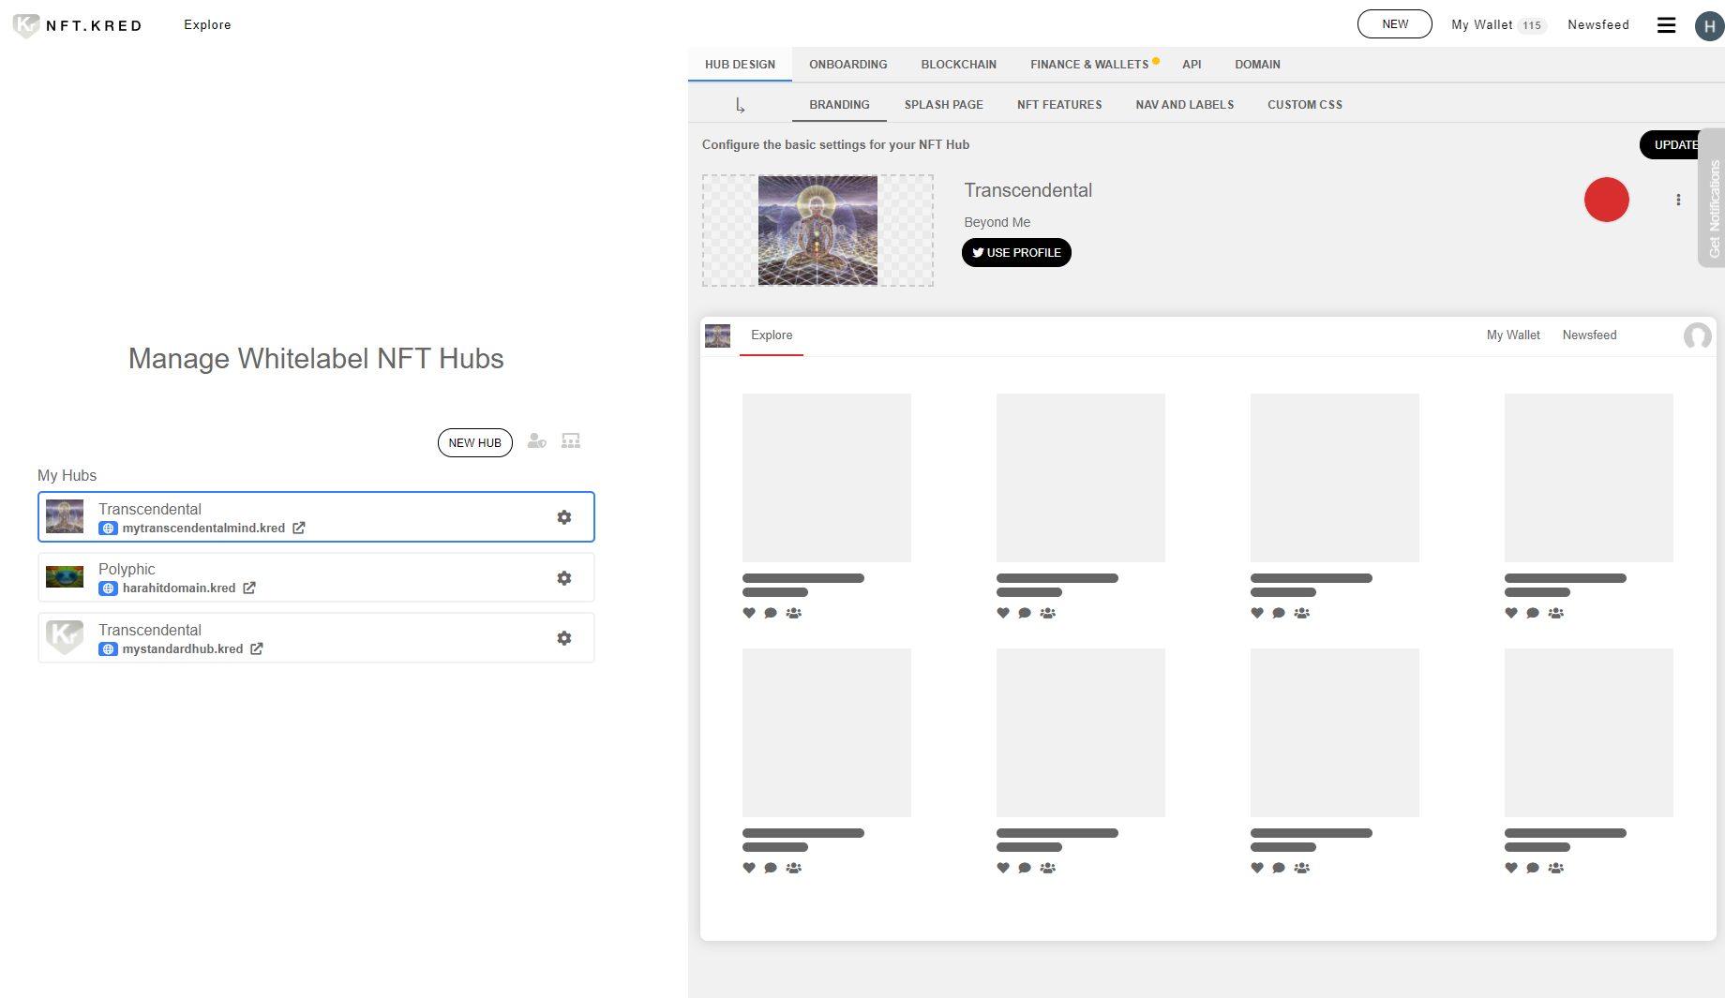Edit the Beyond Me tagline field
1725x998 pixels.
tap(997, 222)
